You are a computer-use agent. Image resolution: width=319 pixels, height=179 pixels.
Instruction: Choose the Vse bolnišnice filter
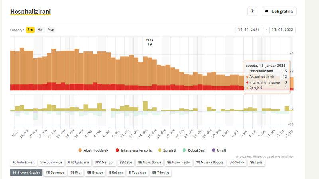pos(51,162)
